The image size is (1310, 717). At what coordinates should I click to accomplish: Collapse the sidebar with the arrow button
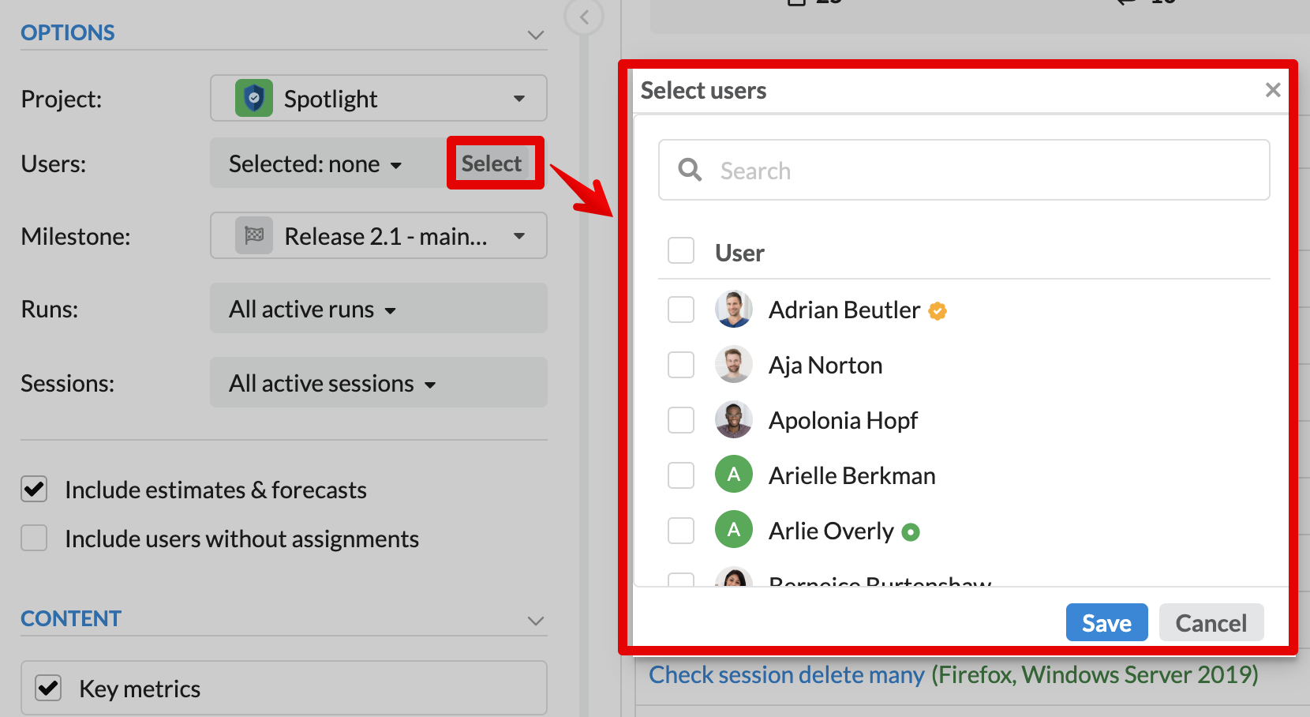tap(584, 17)
